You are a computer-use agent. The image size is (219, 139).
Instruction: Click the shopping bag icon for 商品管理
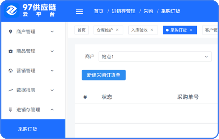tap(10, 51)
